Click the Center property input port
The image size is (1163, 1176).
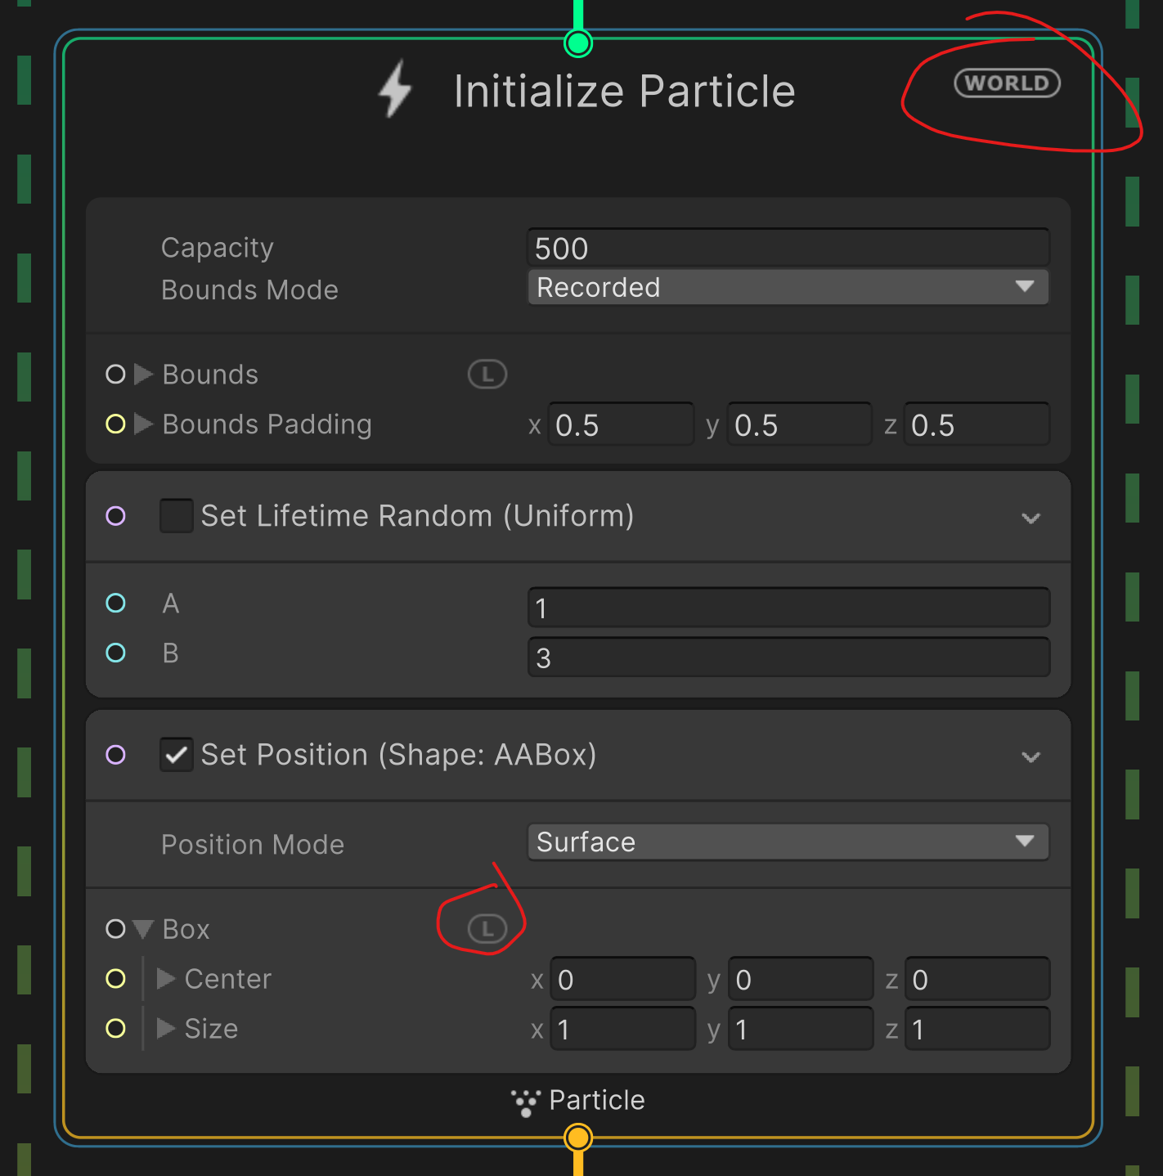(115, 979)
